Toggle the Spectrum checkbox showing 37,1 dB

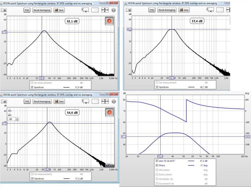(32, 179)
